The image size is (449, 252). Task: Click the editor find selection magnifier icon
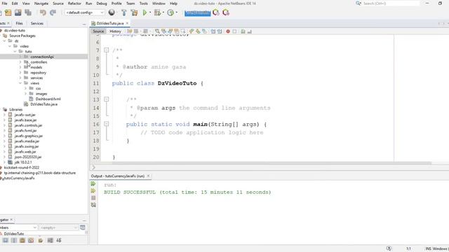[x=157, y=31]
